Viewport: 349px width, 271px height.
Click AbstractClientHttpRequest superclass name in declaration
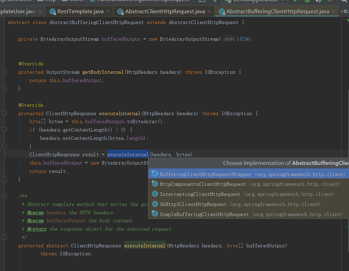tap(203, 23)
